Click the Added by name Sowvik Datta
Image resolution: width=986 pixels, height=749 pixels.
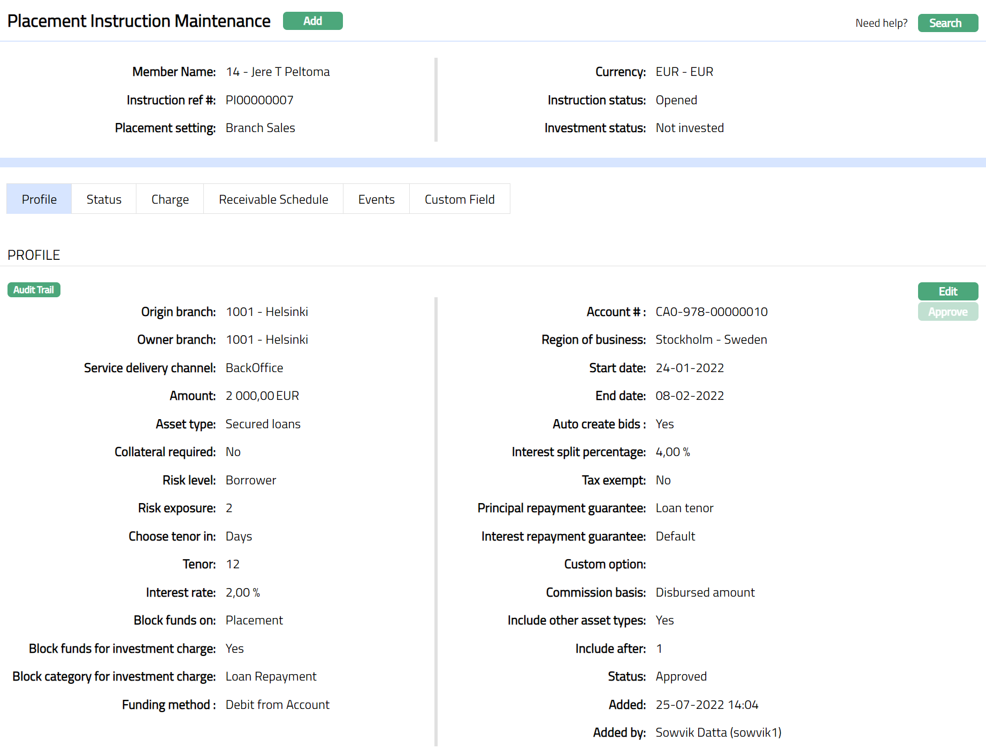tap(718, 732)
